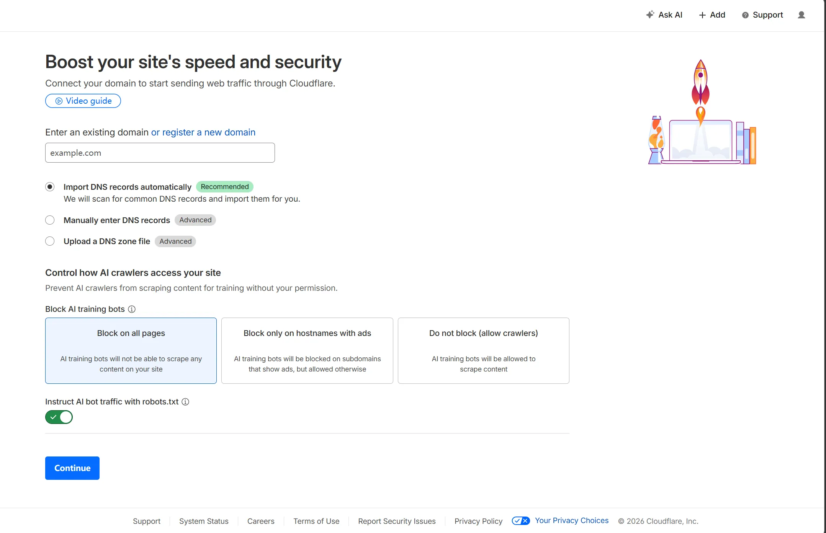The width and height of the screenshot is (826, 533).
Task: Open the Video guide button
Action: [83, 101]
